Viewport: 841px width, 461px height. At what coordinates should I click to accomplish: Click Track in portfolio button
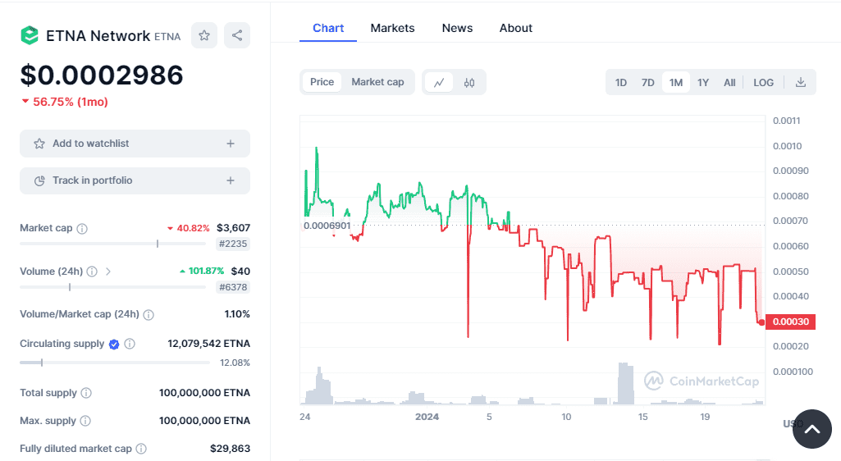click(135, 180)
